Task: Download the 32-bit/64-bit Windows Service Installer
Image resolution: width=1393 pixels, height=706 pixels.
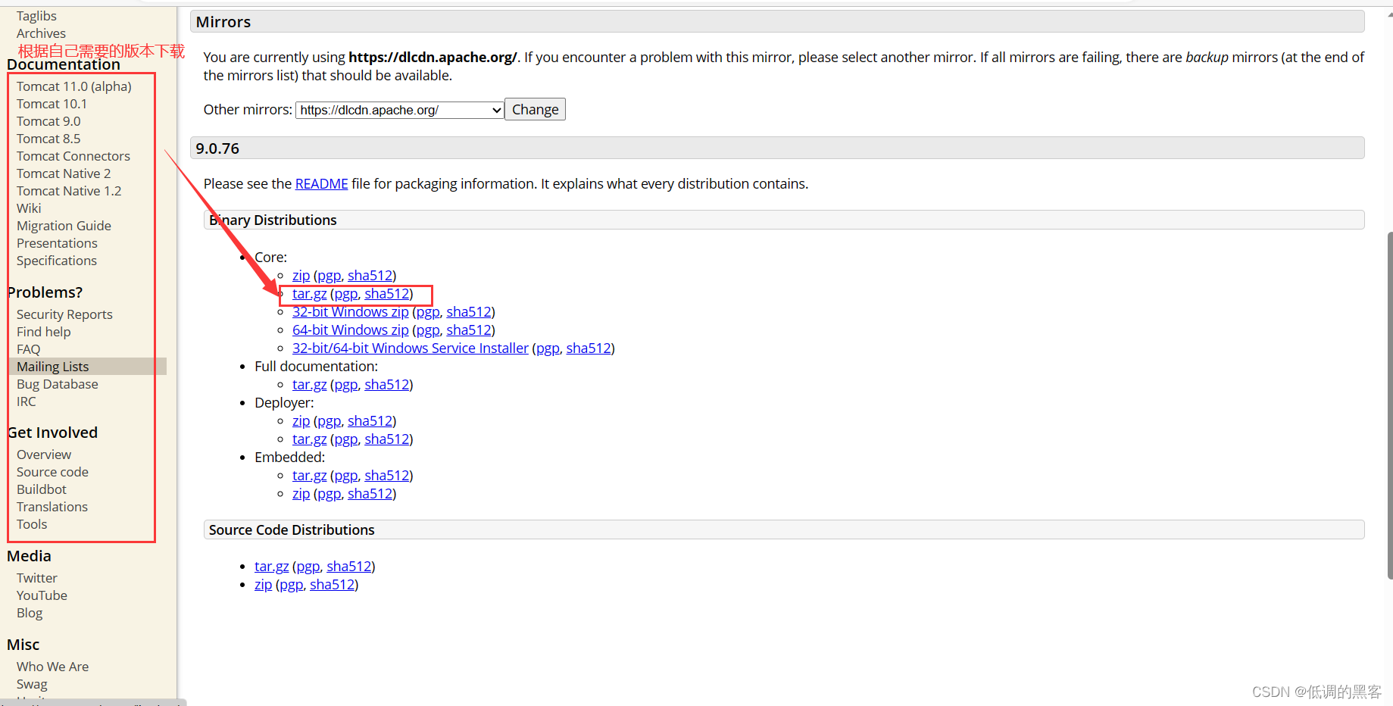Action: coord(410,348)
